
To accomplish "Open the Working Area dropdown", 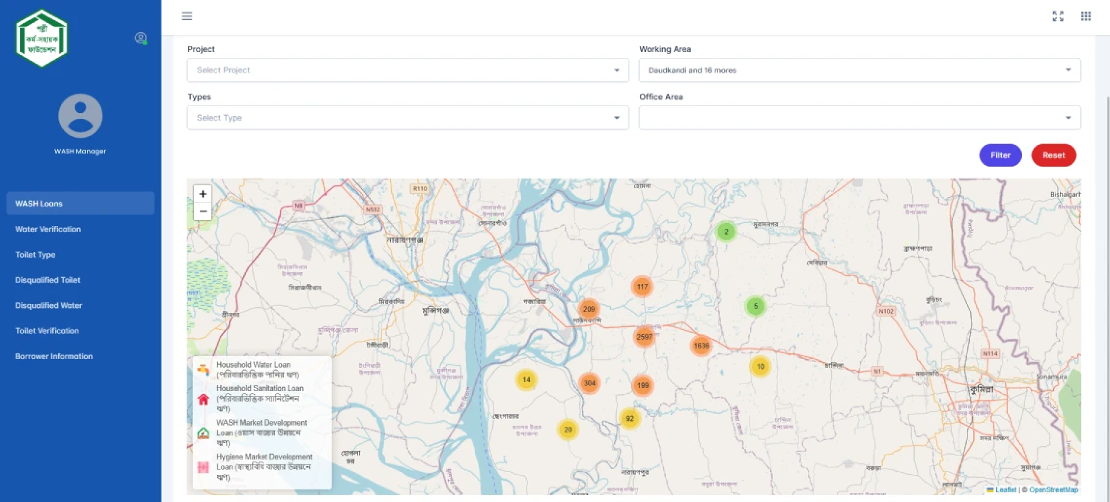I will [x=860, y=70].
